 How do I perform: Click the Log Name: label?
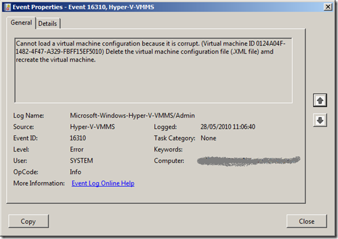point(28,116)
